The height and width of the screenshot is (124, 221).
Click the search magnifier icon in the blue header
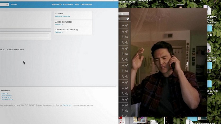pos(7,4)
